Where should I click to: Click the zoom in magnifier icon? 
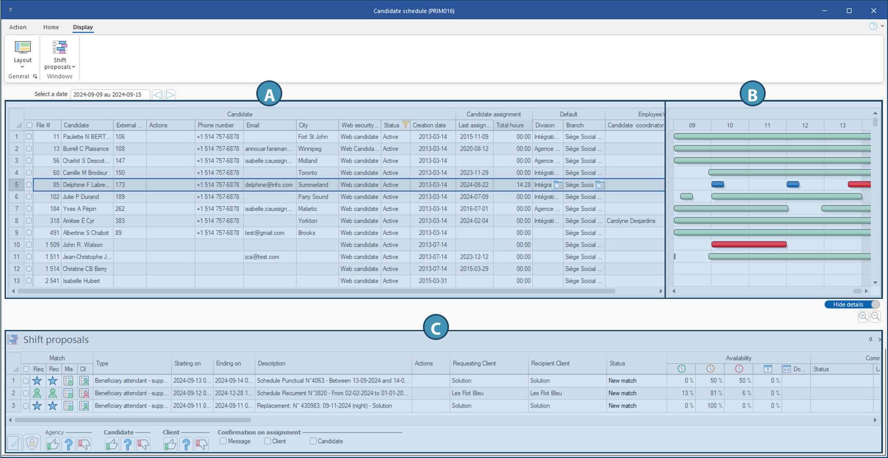pyautogui.click(x=863, y=316)
